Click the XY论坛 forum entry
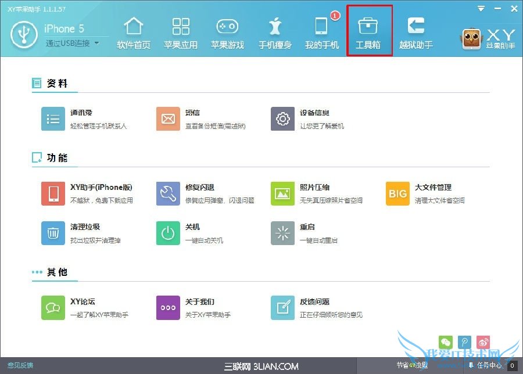Image resolution: width=523 pixels, height=374 pixels. [x=53, y=308]
